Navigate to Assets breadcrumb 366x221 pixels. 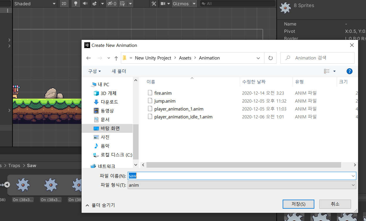pos(185,58)
